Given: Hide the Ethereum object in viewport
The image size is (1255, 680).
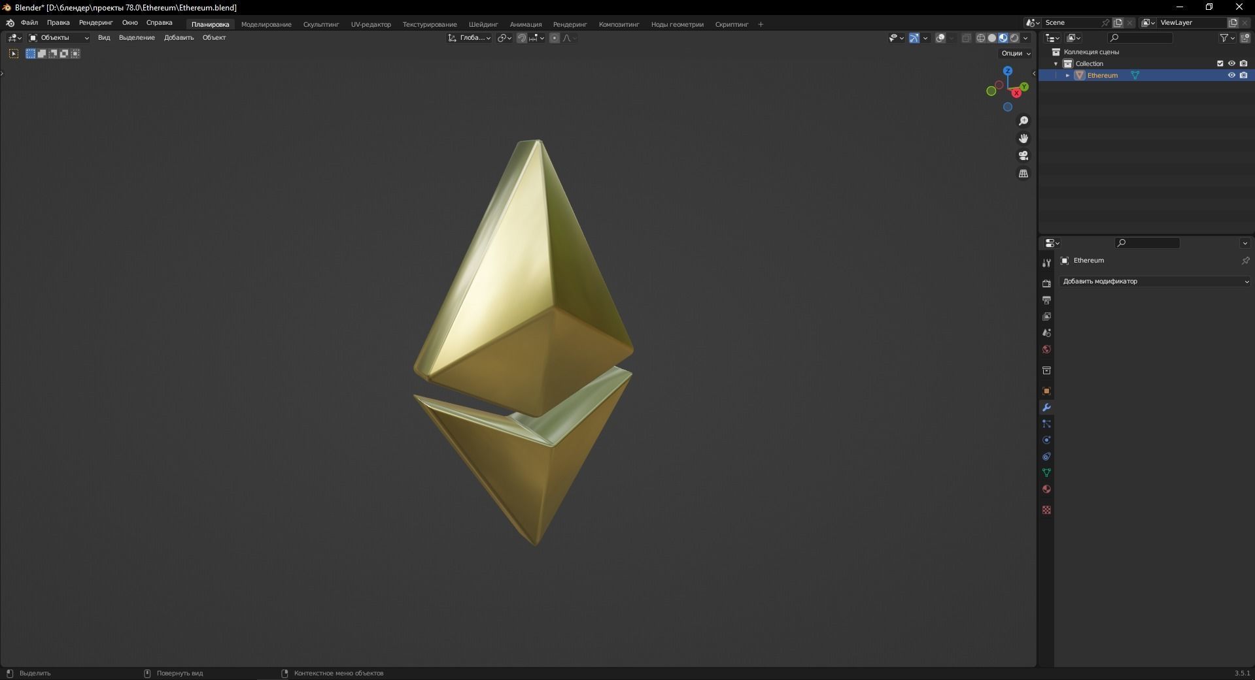Looking at the screenshot, I should click(x=1231, y=75).
